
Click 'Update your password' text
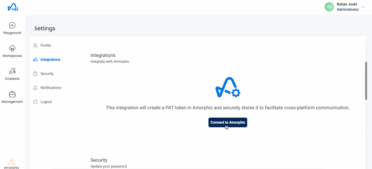click(109, 166)
